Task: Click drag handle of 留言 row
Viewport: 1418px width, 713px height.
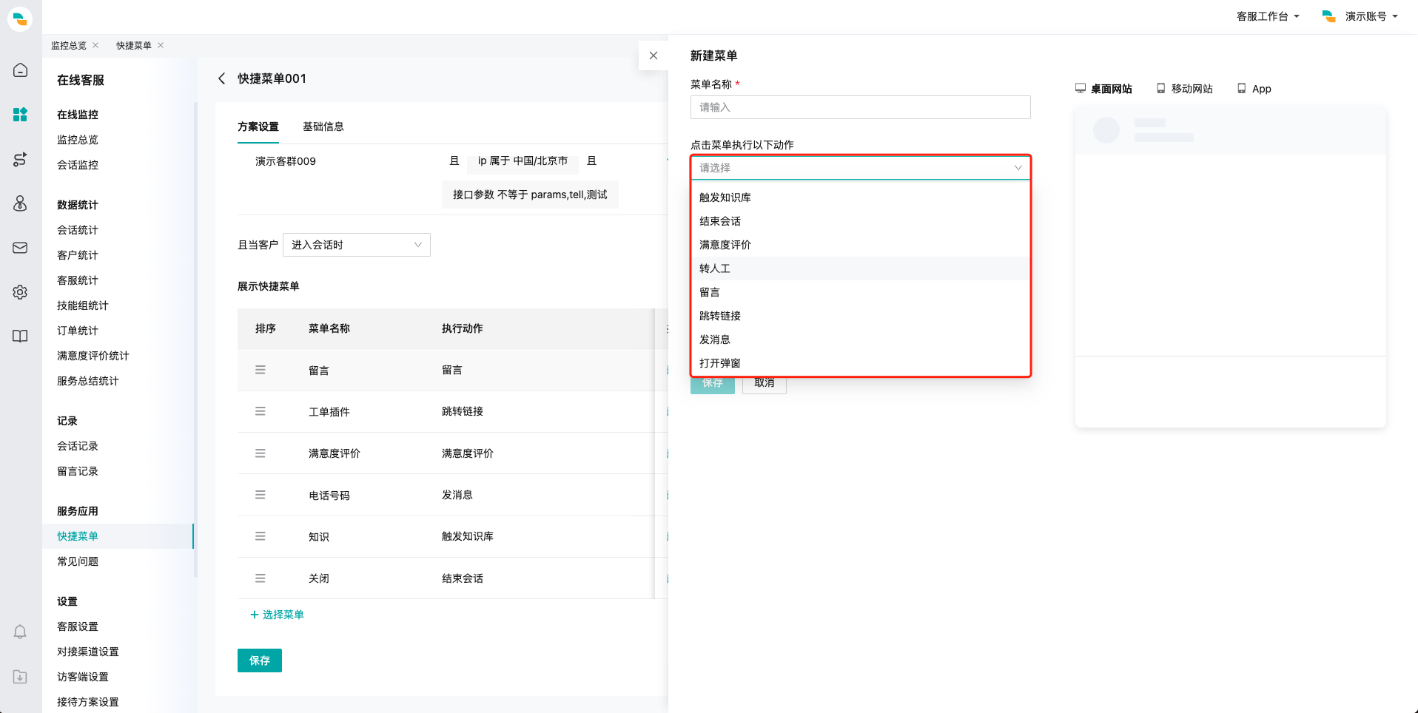Action: click(x=261, y=370)
